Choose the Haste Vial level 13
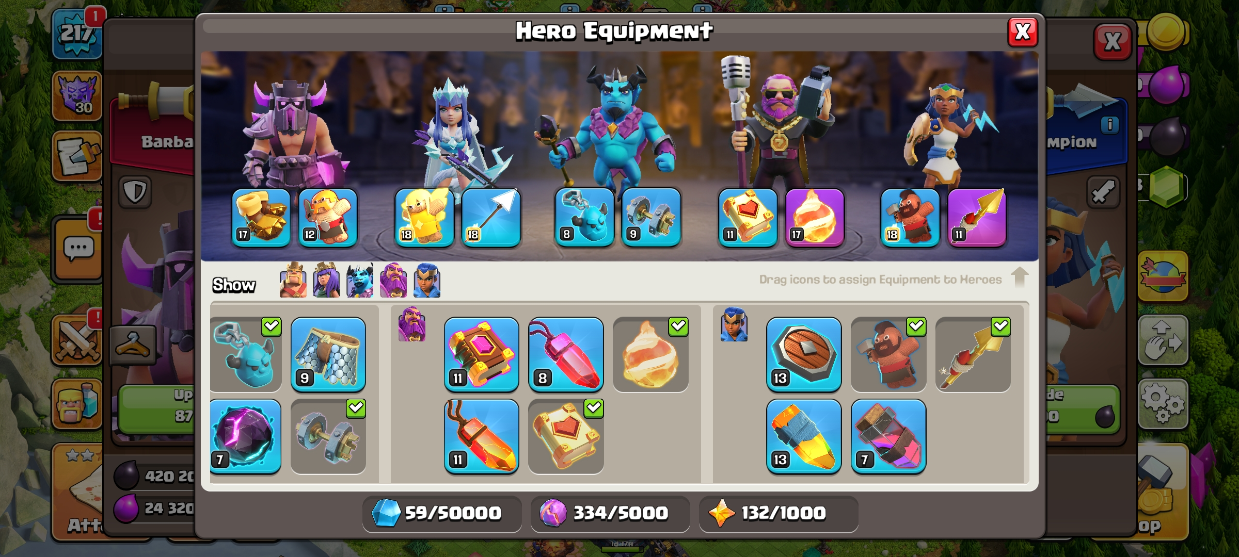 coord(804,437)
